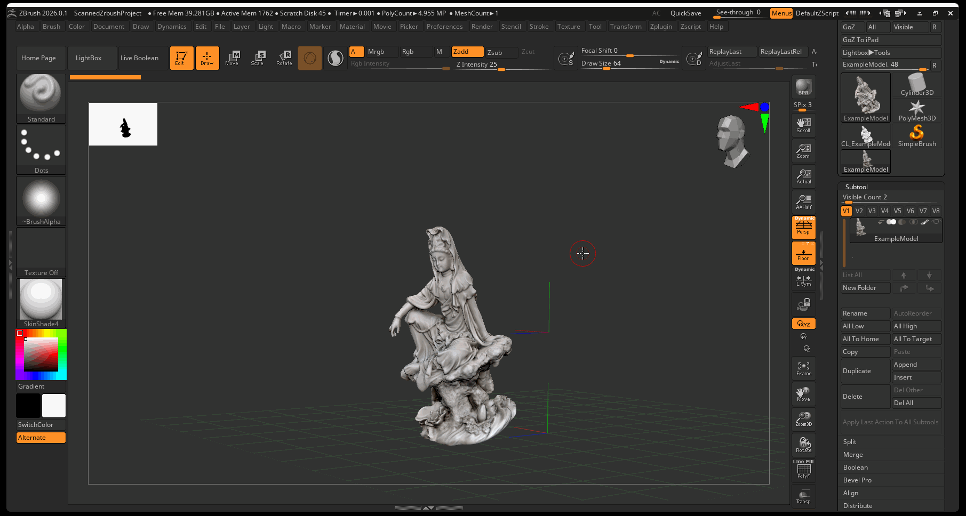Viewport: 966px width, 516px height.
Task: Click the Duplicate subtool button
Action: 865,371
